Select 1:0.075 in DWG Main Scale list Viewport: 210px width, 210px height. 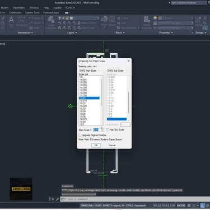83,119
